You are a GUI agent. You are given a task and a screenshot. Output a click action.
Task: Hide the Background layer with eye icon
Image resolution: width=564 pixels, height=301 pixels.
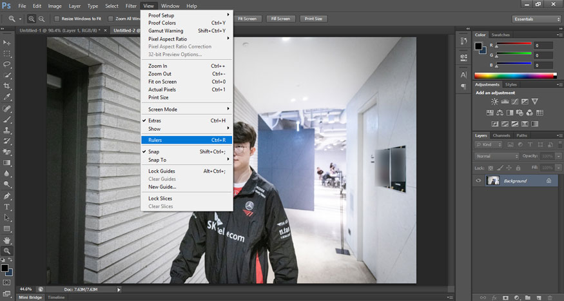[478, 180]
